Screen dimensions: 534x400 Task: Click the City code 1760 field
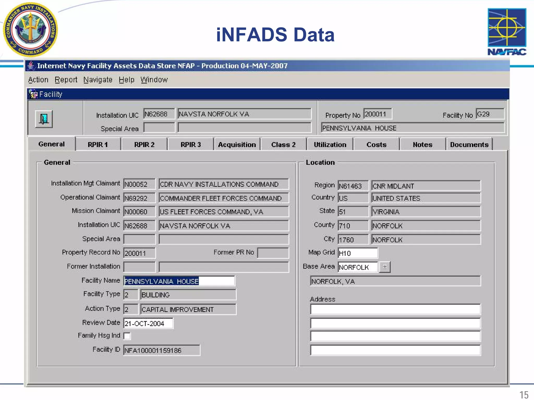pos(353,239)
